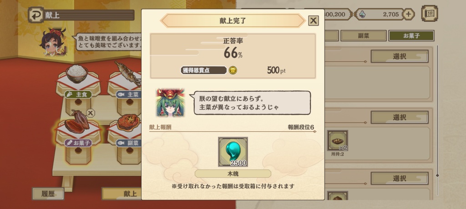The height and width of the screenshot is (209, 466).
Task: Tap the back arrow icon beside 献上
Action: point(36,15)
